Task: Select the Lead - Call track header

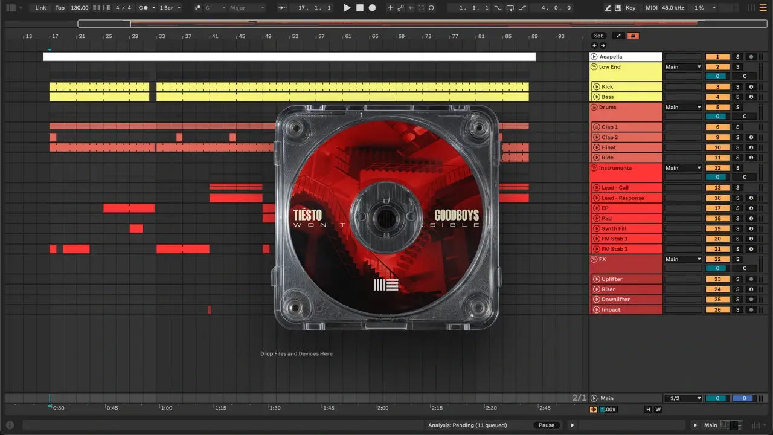Action: (626, 188)
